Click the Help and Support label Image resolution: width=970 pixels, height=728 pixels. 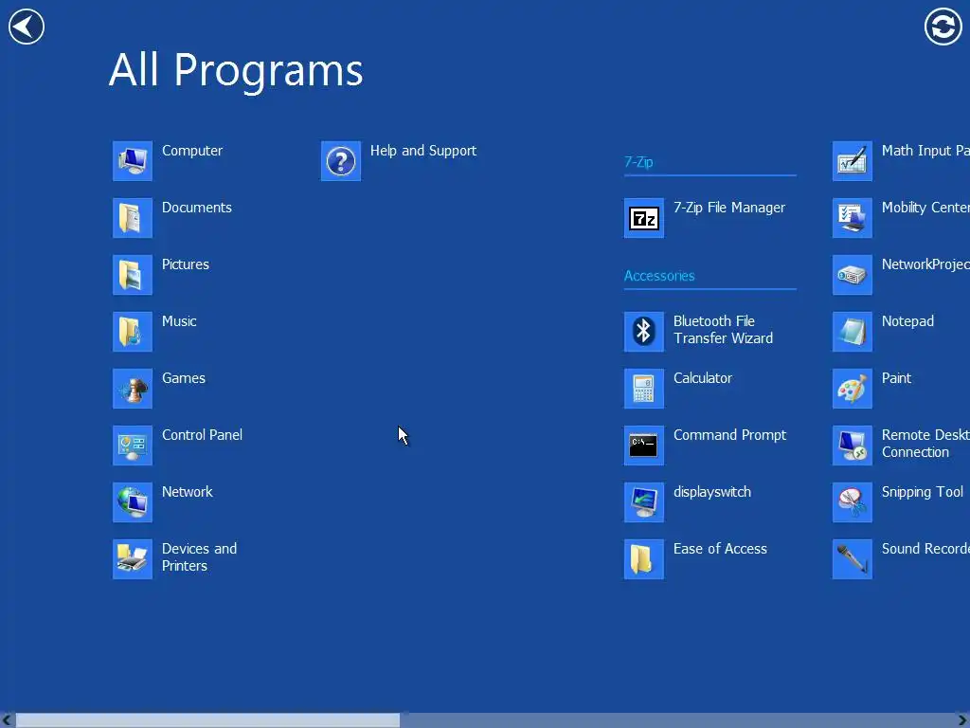click(x=423, y=151)
